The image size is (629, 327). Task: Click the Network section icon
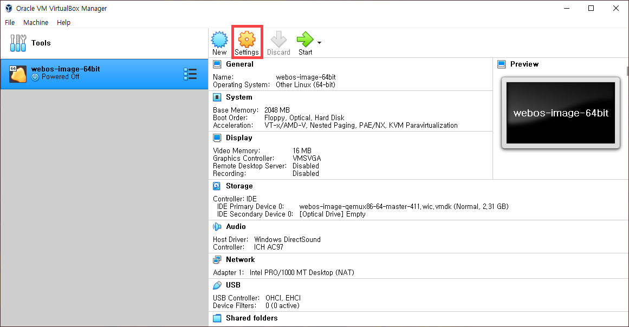point(217,260)
